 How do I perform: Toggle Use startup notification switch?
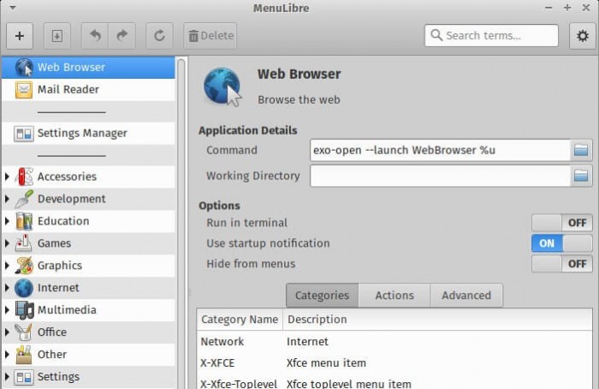[562, 242]
